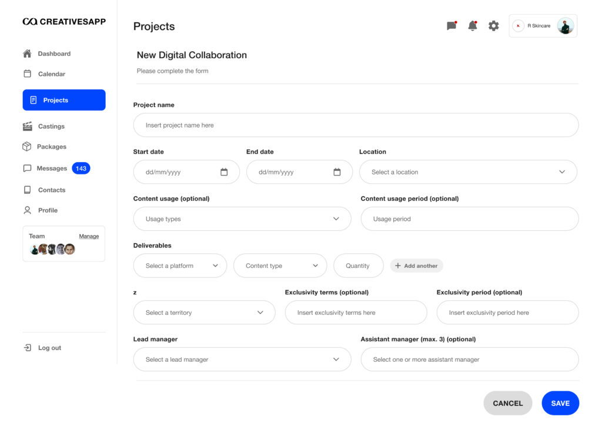Open the Content type dropdown

(x=280, y=266)
